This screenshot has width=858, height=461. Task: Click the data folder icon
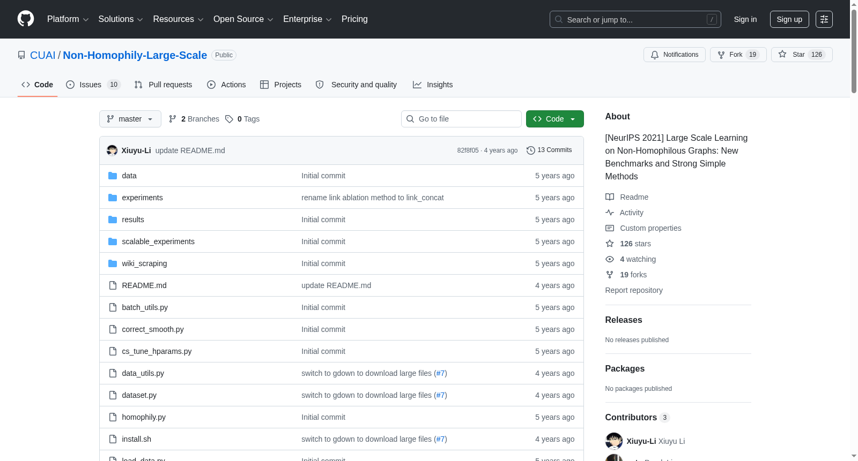click(x=113, y=176)
